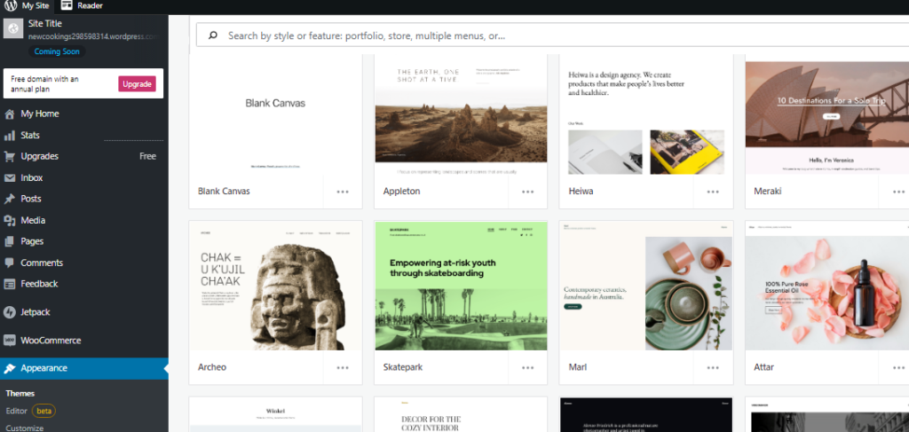Image resolution: width=909 pixels, height=432 pixels.
Task: Click the Coming Soon badge
Action: click(57, 51)
